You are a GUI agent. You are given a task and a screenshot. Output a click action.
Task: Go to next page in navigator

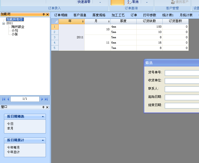click(42, 99)
